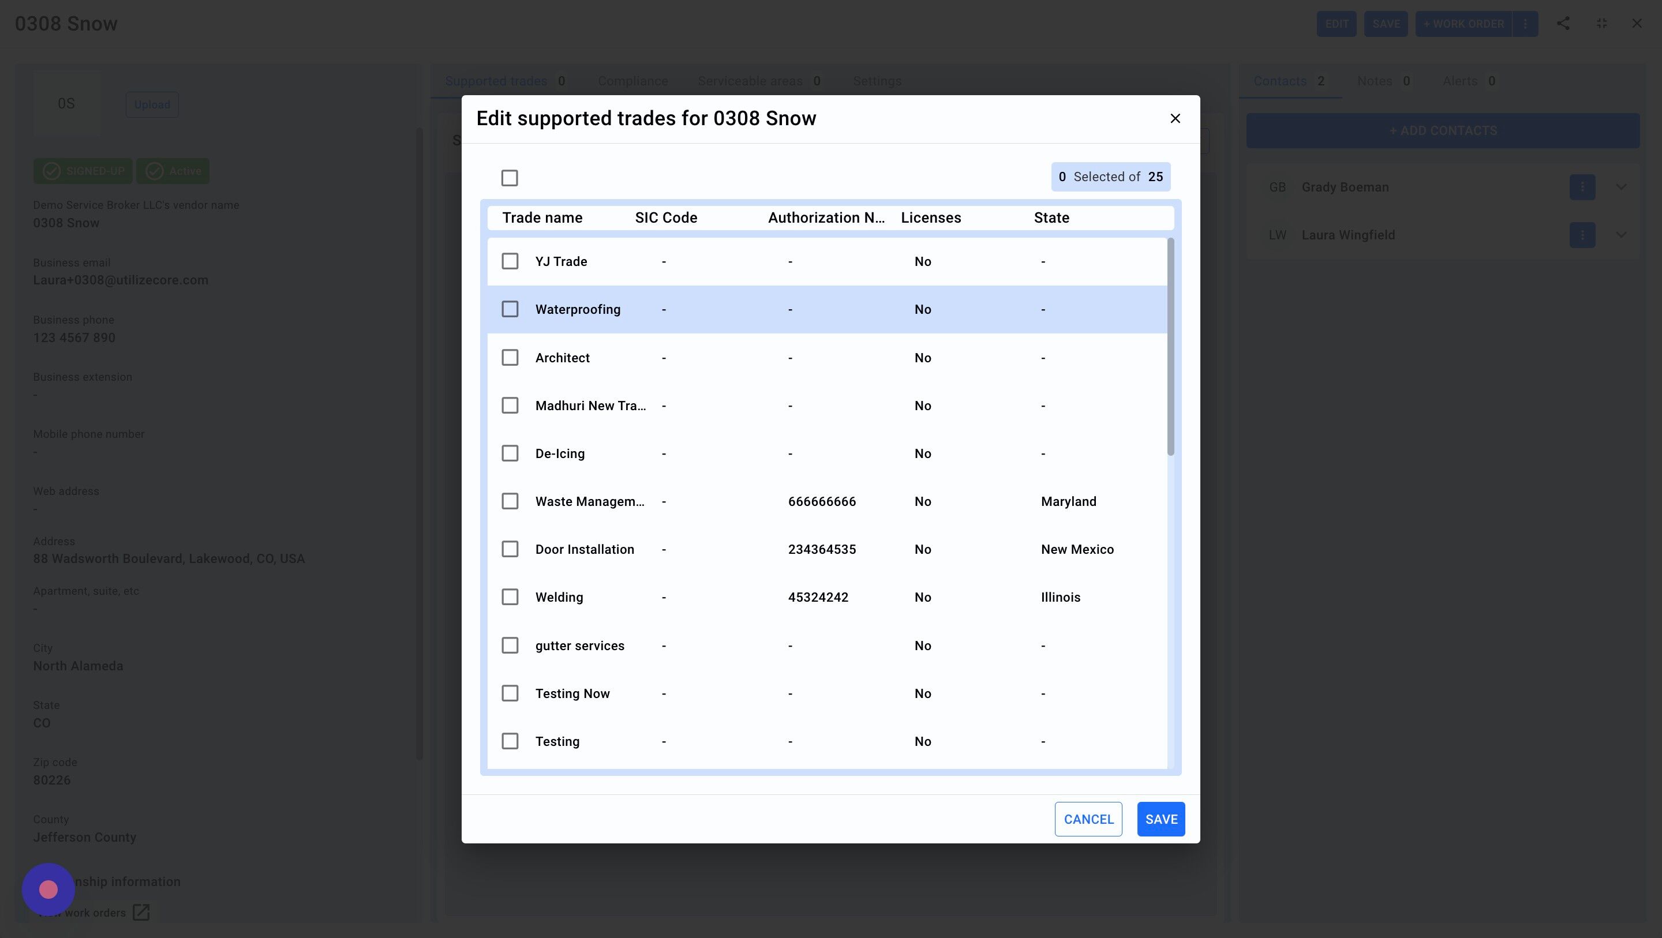Image resolution: width=1662 pixels, height=938 pixels.
Task: Open the view work orders external link icon
Action: (x=141, y=912)
